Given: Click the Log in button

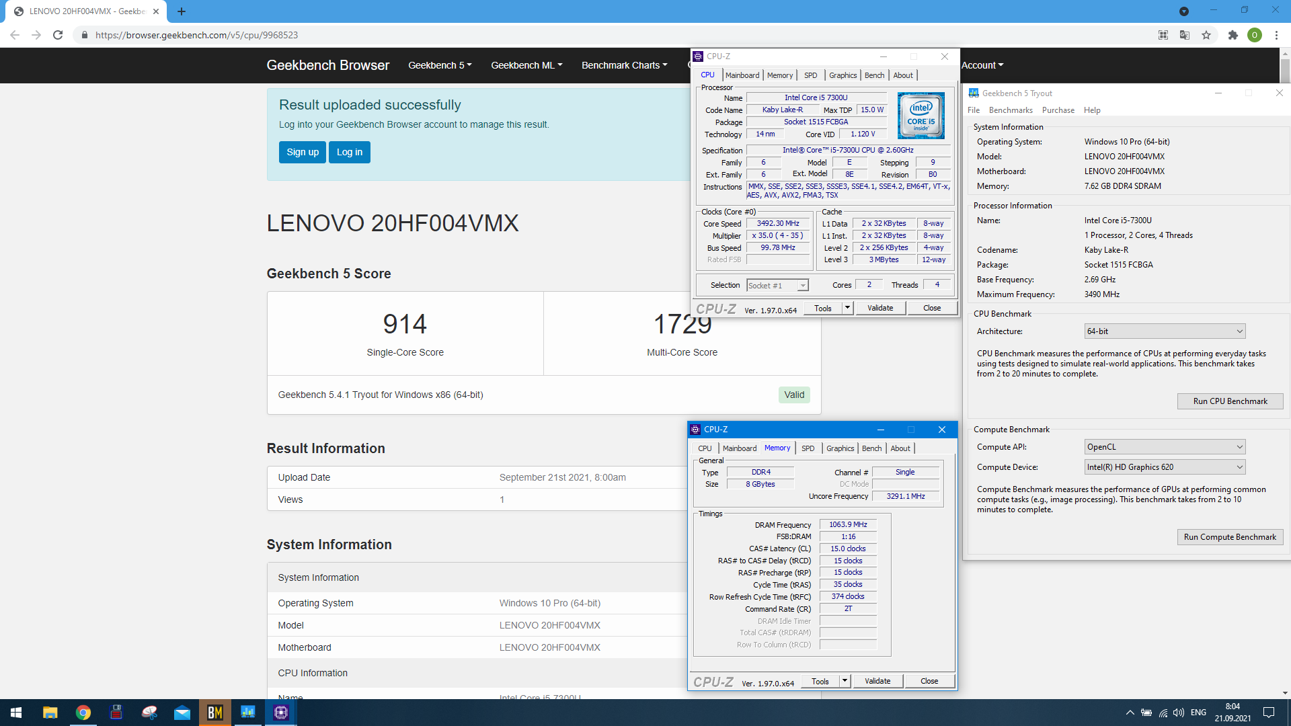Looking at the screenshot, I should [x=350, y=152].
